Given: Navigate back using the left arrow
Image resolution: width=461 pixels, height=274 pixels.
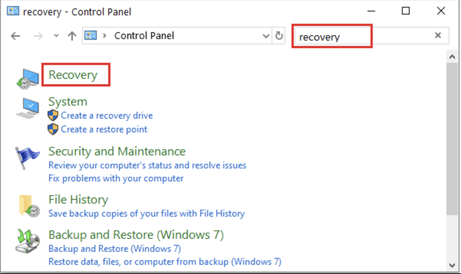Looking at the screenshot, I should pos(15,36).
